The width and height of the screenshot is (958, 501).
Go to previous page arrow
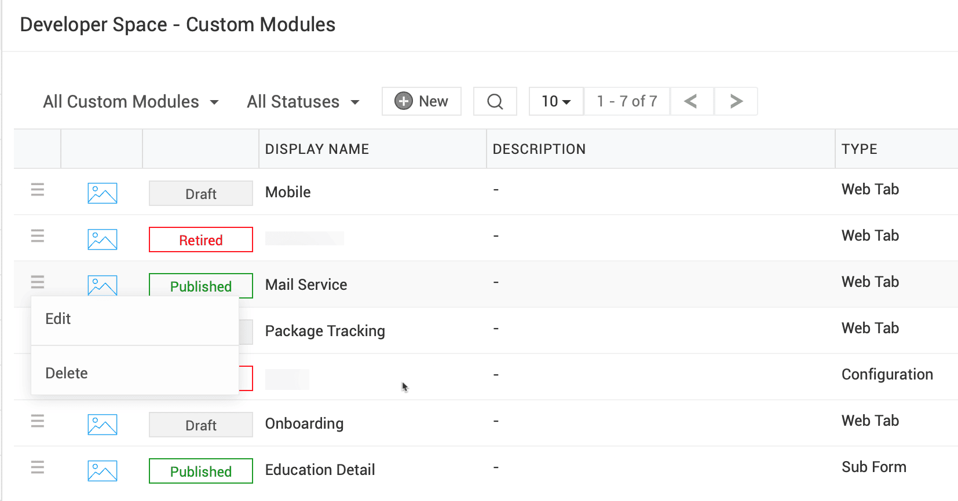point(690,102)
